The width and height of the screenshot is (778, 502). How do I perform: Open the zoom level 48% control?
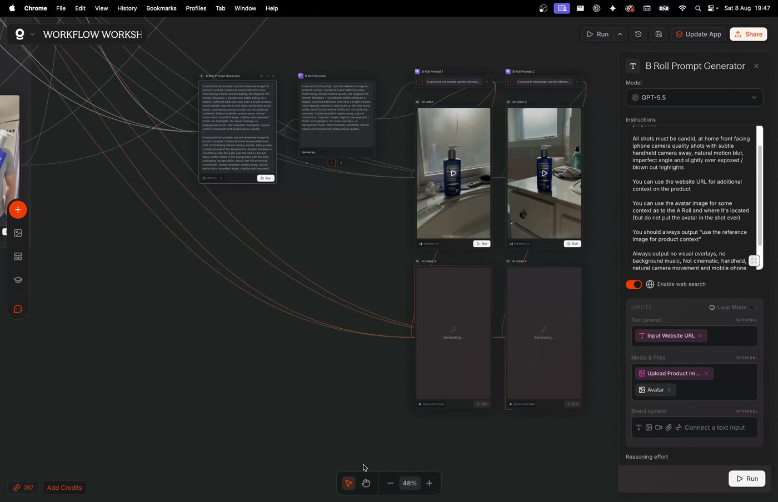click(410, 483)
